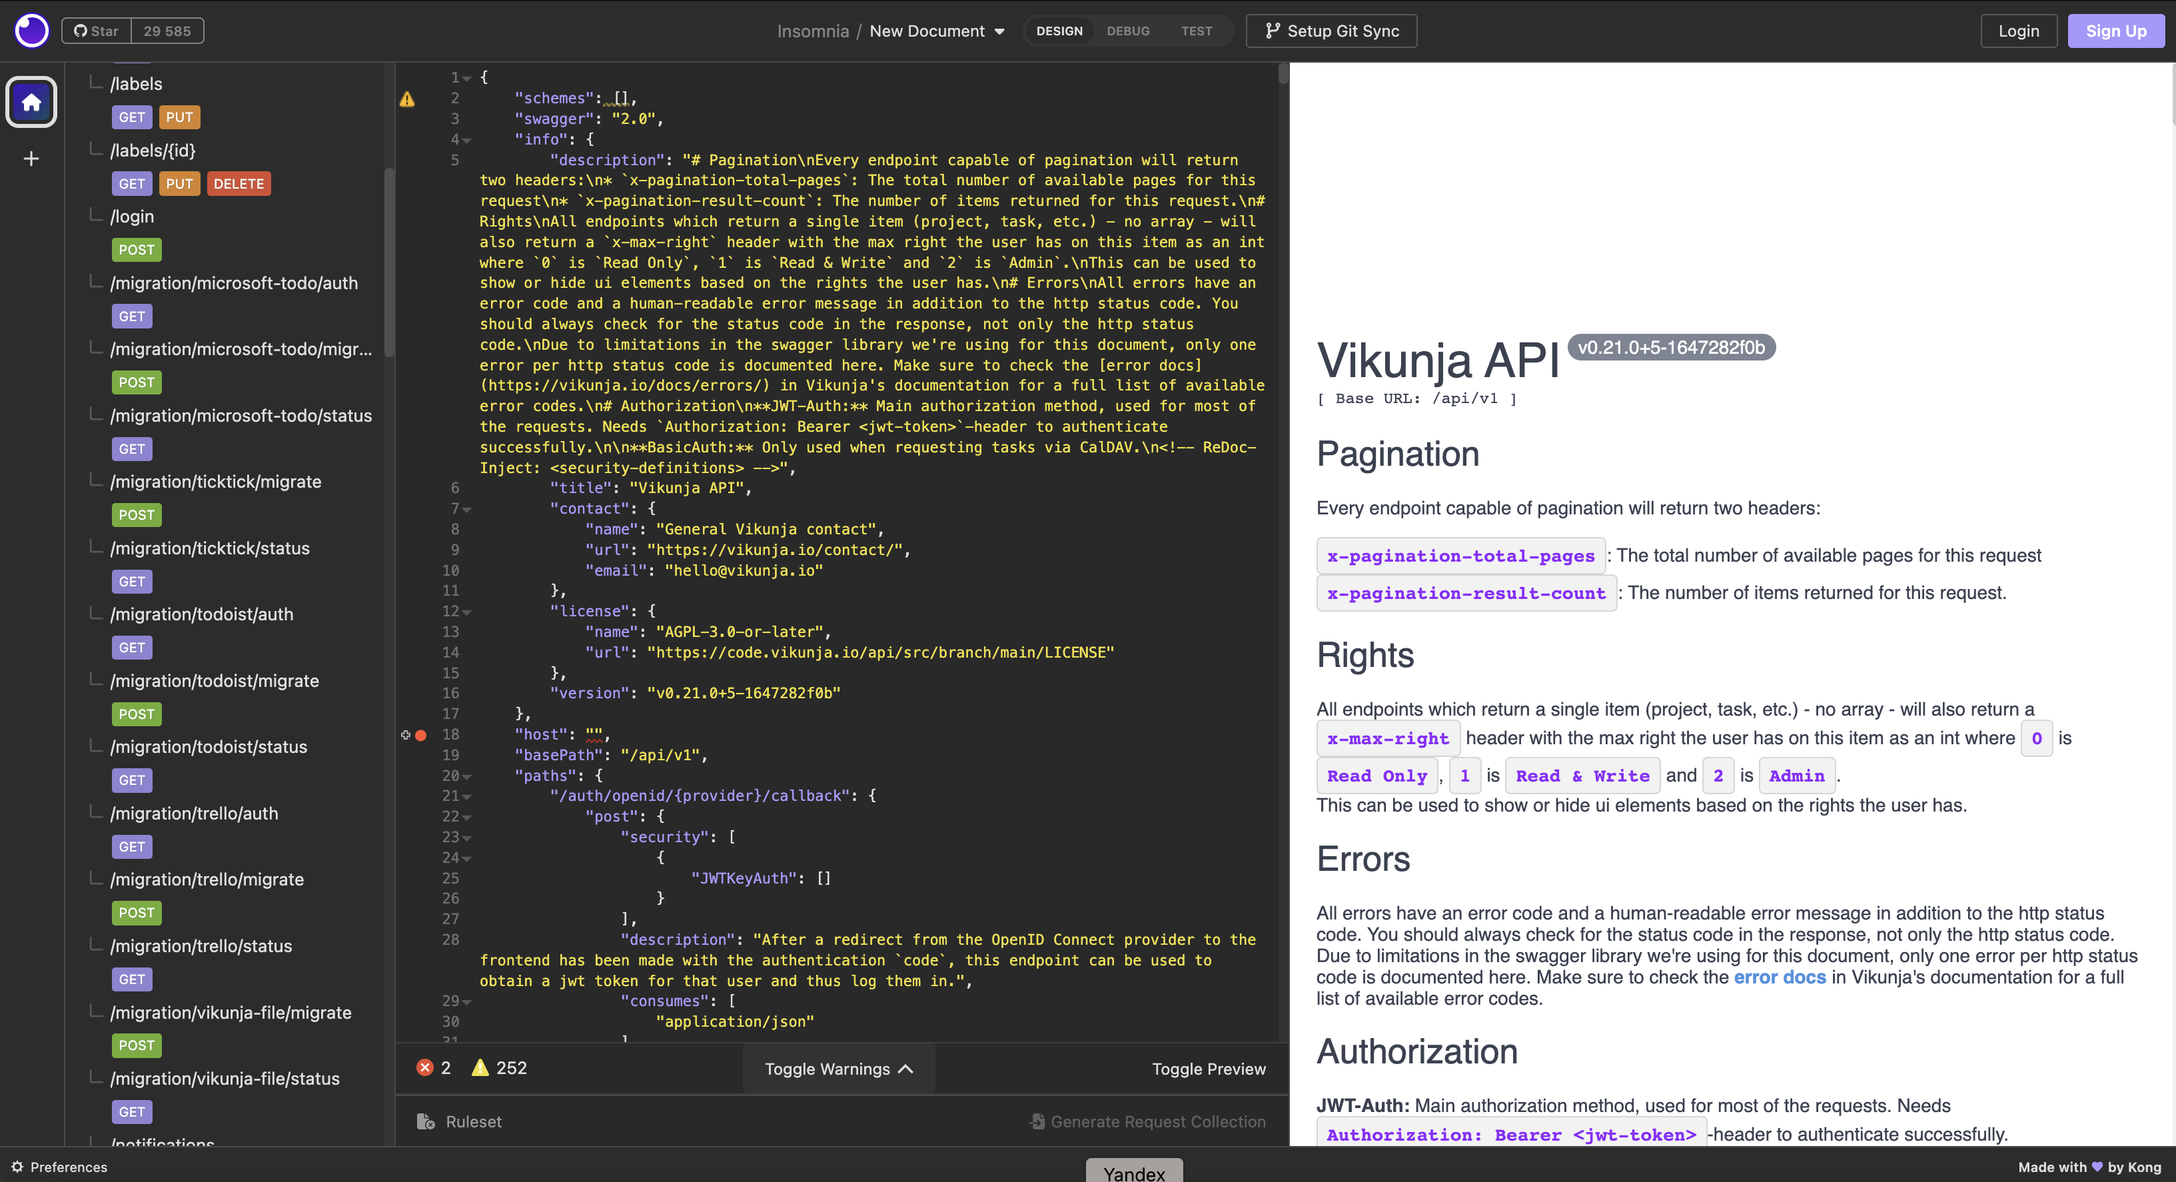
Task: Click the plus icon below Home
Action: 31,159
